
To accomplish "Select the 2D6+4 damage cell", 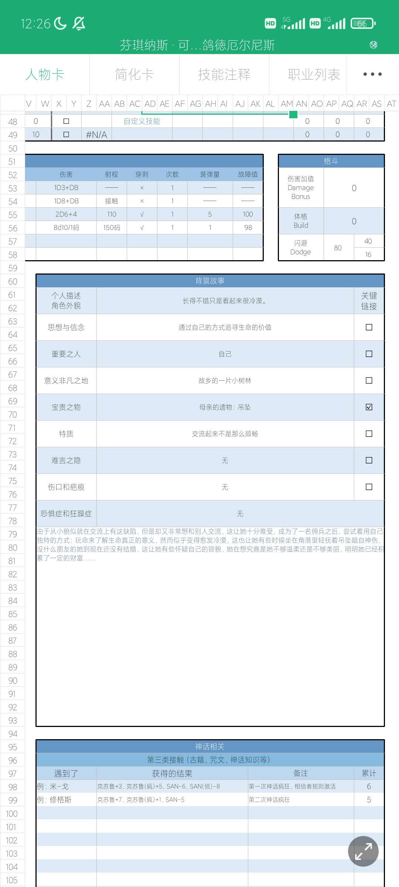I will point(66,214).
